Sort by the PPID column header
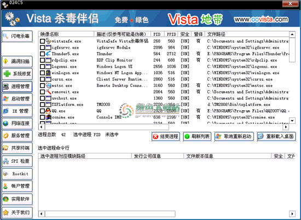 [x=171, y=34]
